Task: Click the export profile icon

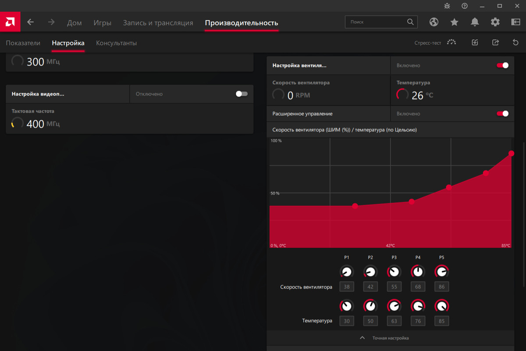Action: (495, 43)
